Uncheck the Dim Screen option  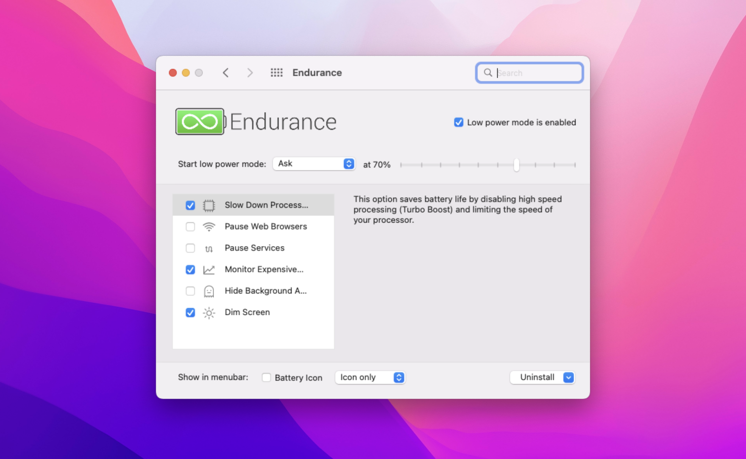click(x=190, y=313)
